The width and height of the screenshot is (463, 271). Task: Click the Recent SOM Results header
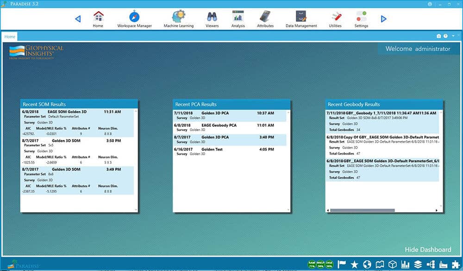tap(79, 104)
